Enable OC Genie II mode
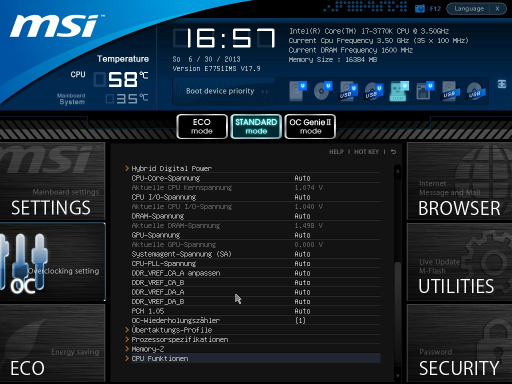512x384 pixels. coord(310,126)
